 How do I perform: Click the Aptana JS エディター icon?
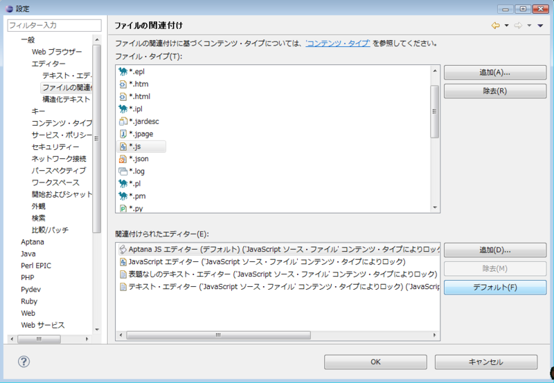tap(123, 250)
